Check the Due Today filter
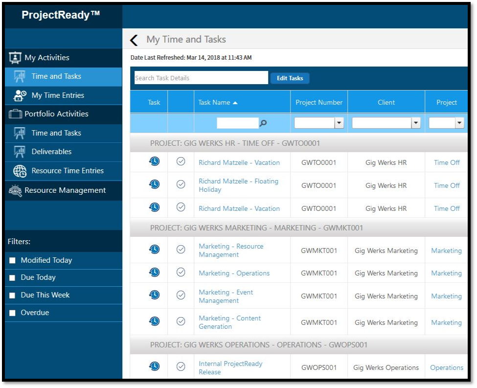 [12, 278]
